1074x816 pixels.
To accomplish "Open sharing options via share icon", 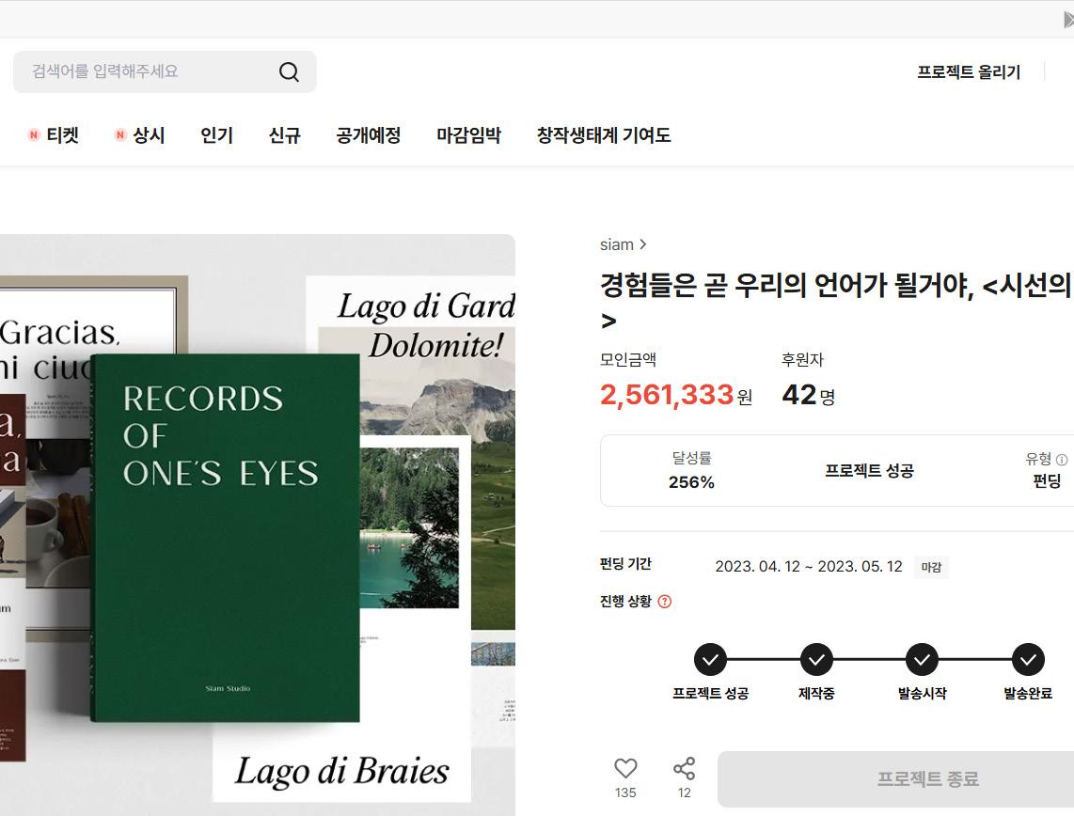I will coord(685,769).
